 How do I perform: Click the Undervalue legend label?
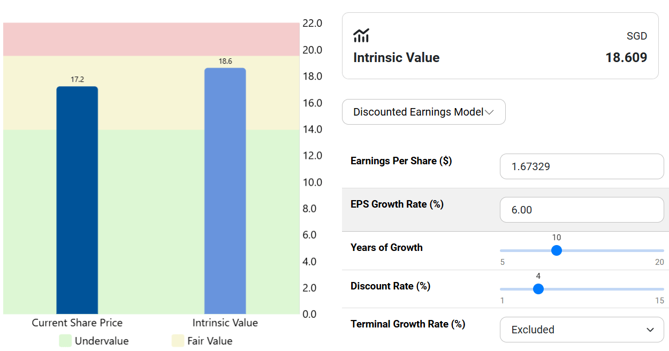click(102, 341)
